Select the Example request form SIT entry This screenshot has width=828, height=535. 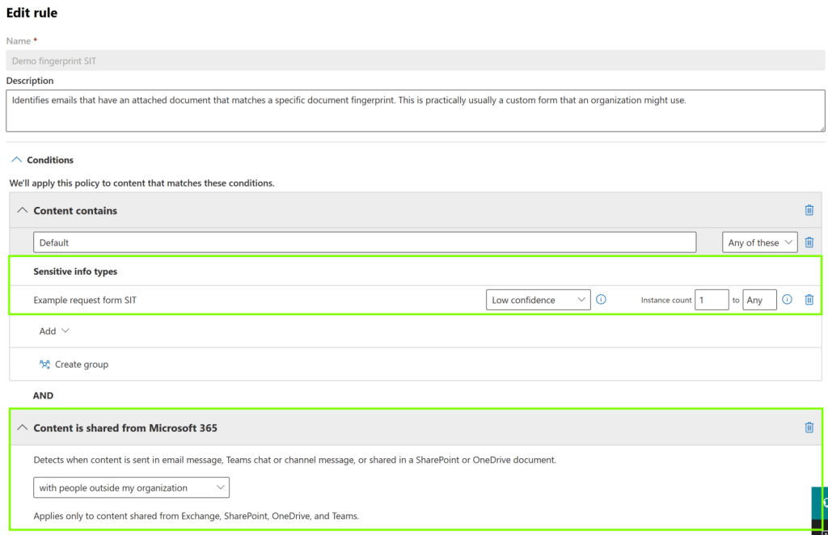tap(85, 300)
